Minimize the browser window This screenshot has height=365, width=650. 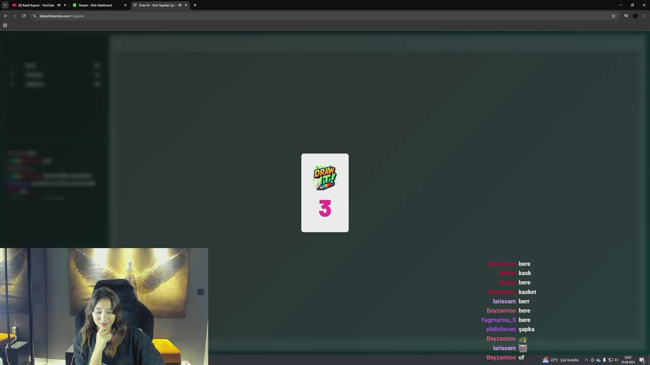[621, 5]
